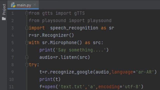The width and height of the screenshot is (160, 90).
Task: Click the 'text.txt' string on line 11
Action: [71, 87]
